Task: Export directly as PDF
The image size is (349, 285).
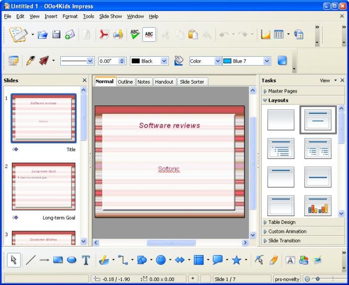Action: (x=104, y=35)
